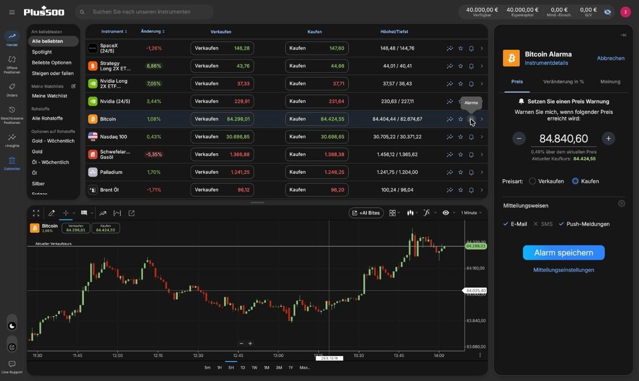
Task: Sort the list by Änderung column
Action: 153,31
